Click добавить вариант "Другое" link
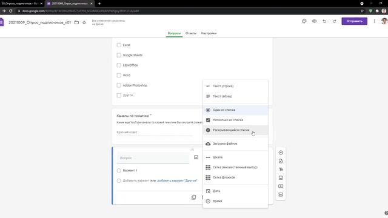Image resolution: width=388 pixels, height=218 pixels. click(177, 180)
